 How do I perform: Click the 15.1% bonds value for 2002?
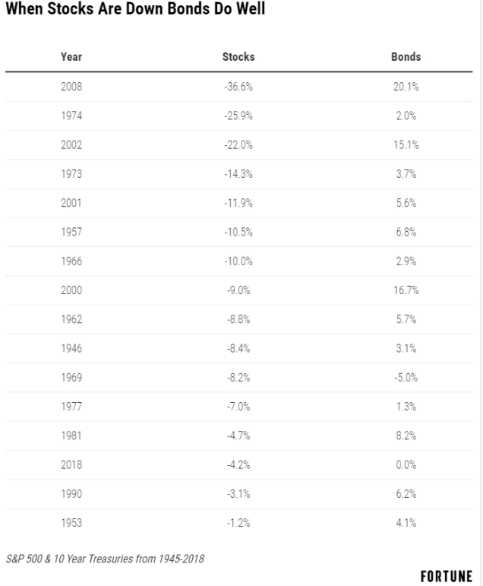point(406,145)
